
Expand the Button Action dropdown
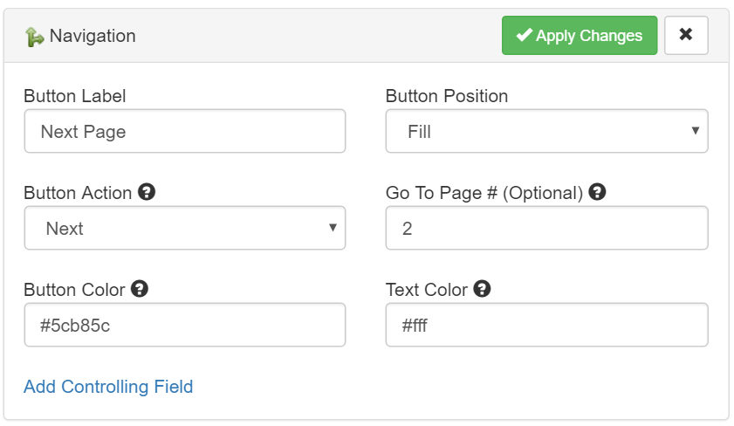[x=185, y=229]
